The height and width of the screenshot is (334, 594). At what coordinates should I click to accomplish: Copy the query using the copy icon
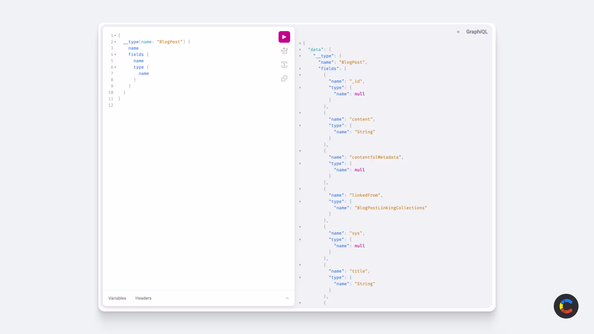pyautogui.click(x=284, y=79)
